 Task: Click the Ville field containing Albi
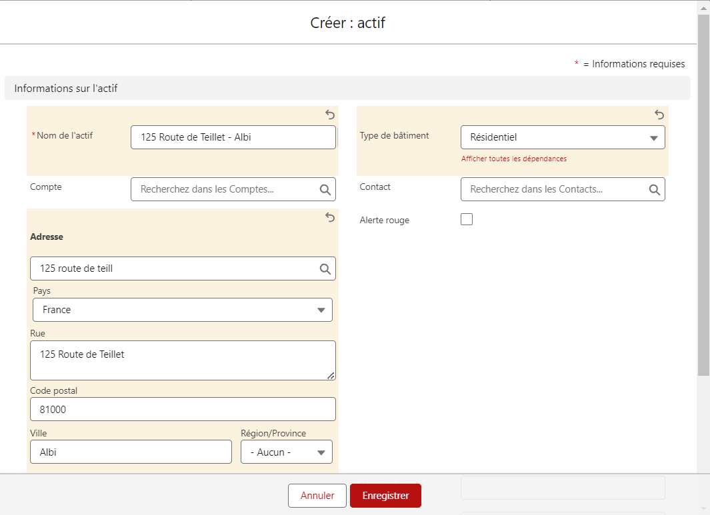coord(131,452)
